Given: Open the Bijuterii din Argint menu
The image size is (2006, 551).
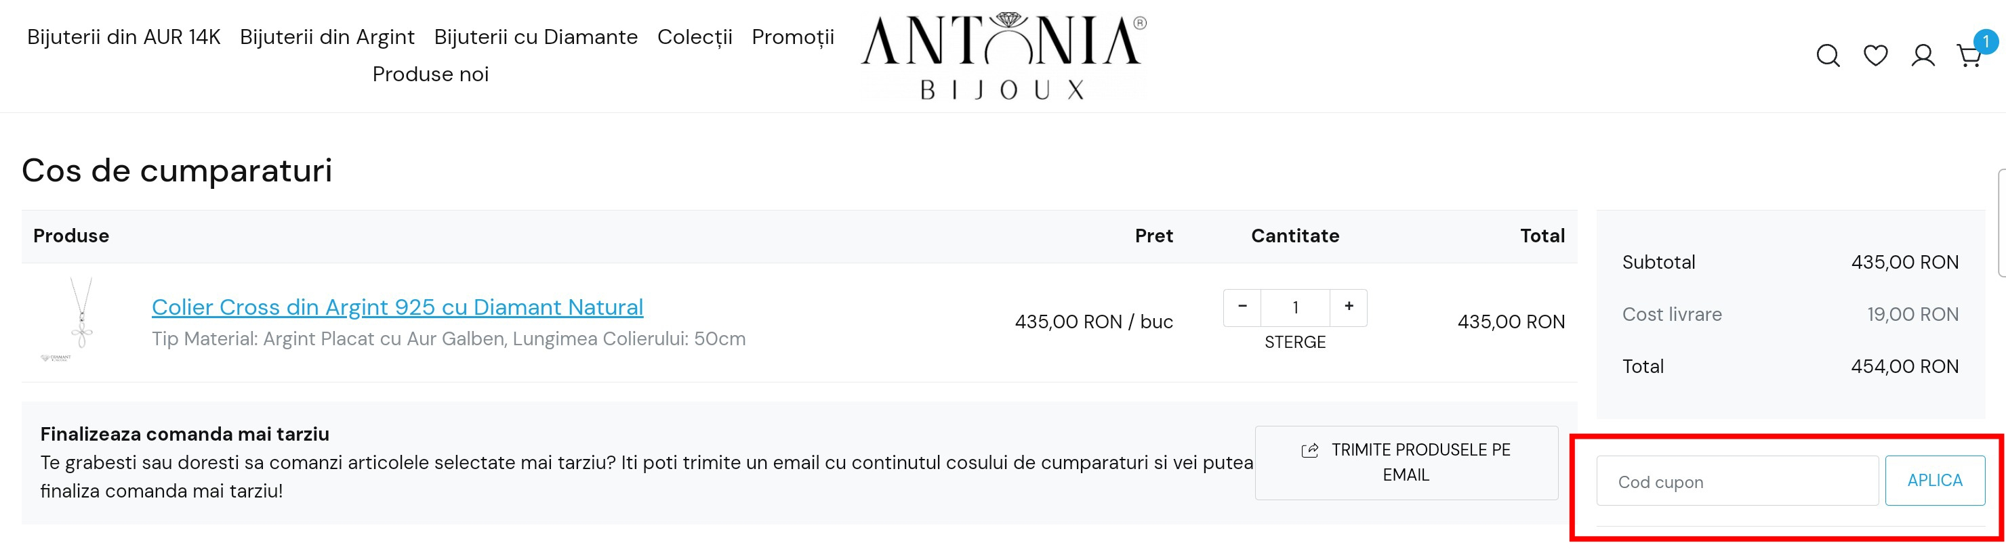Looking at the screenshot, I should click(327, 37).
